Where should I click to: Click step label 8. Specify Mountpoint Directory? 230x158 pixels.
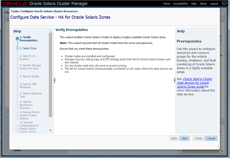[26, 105]
